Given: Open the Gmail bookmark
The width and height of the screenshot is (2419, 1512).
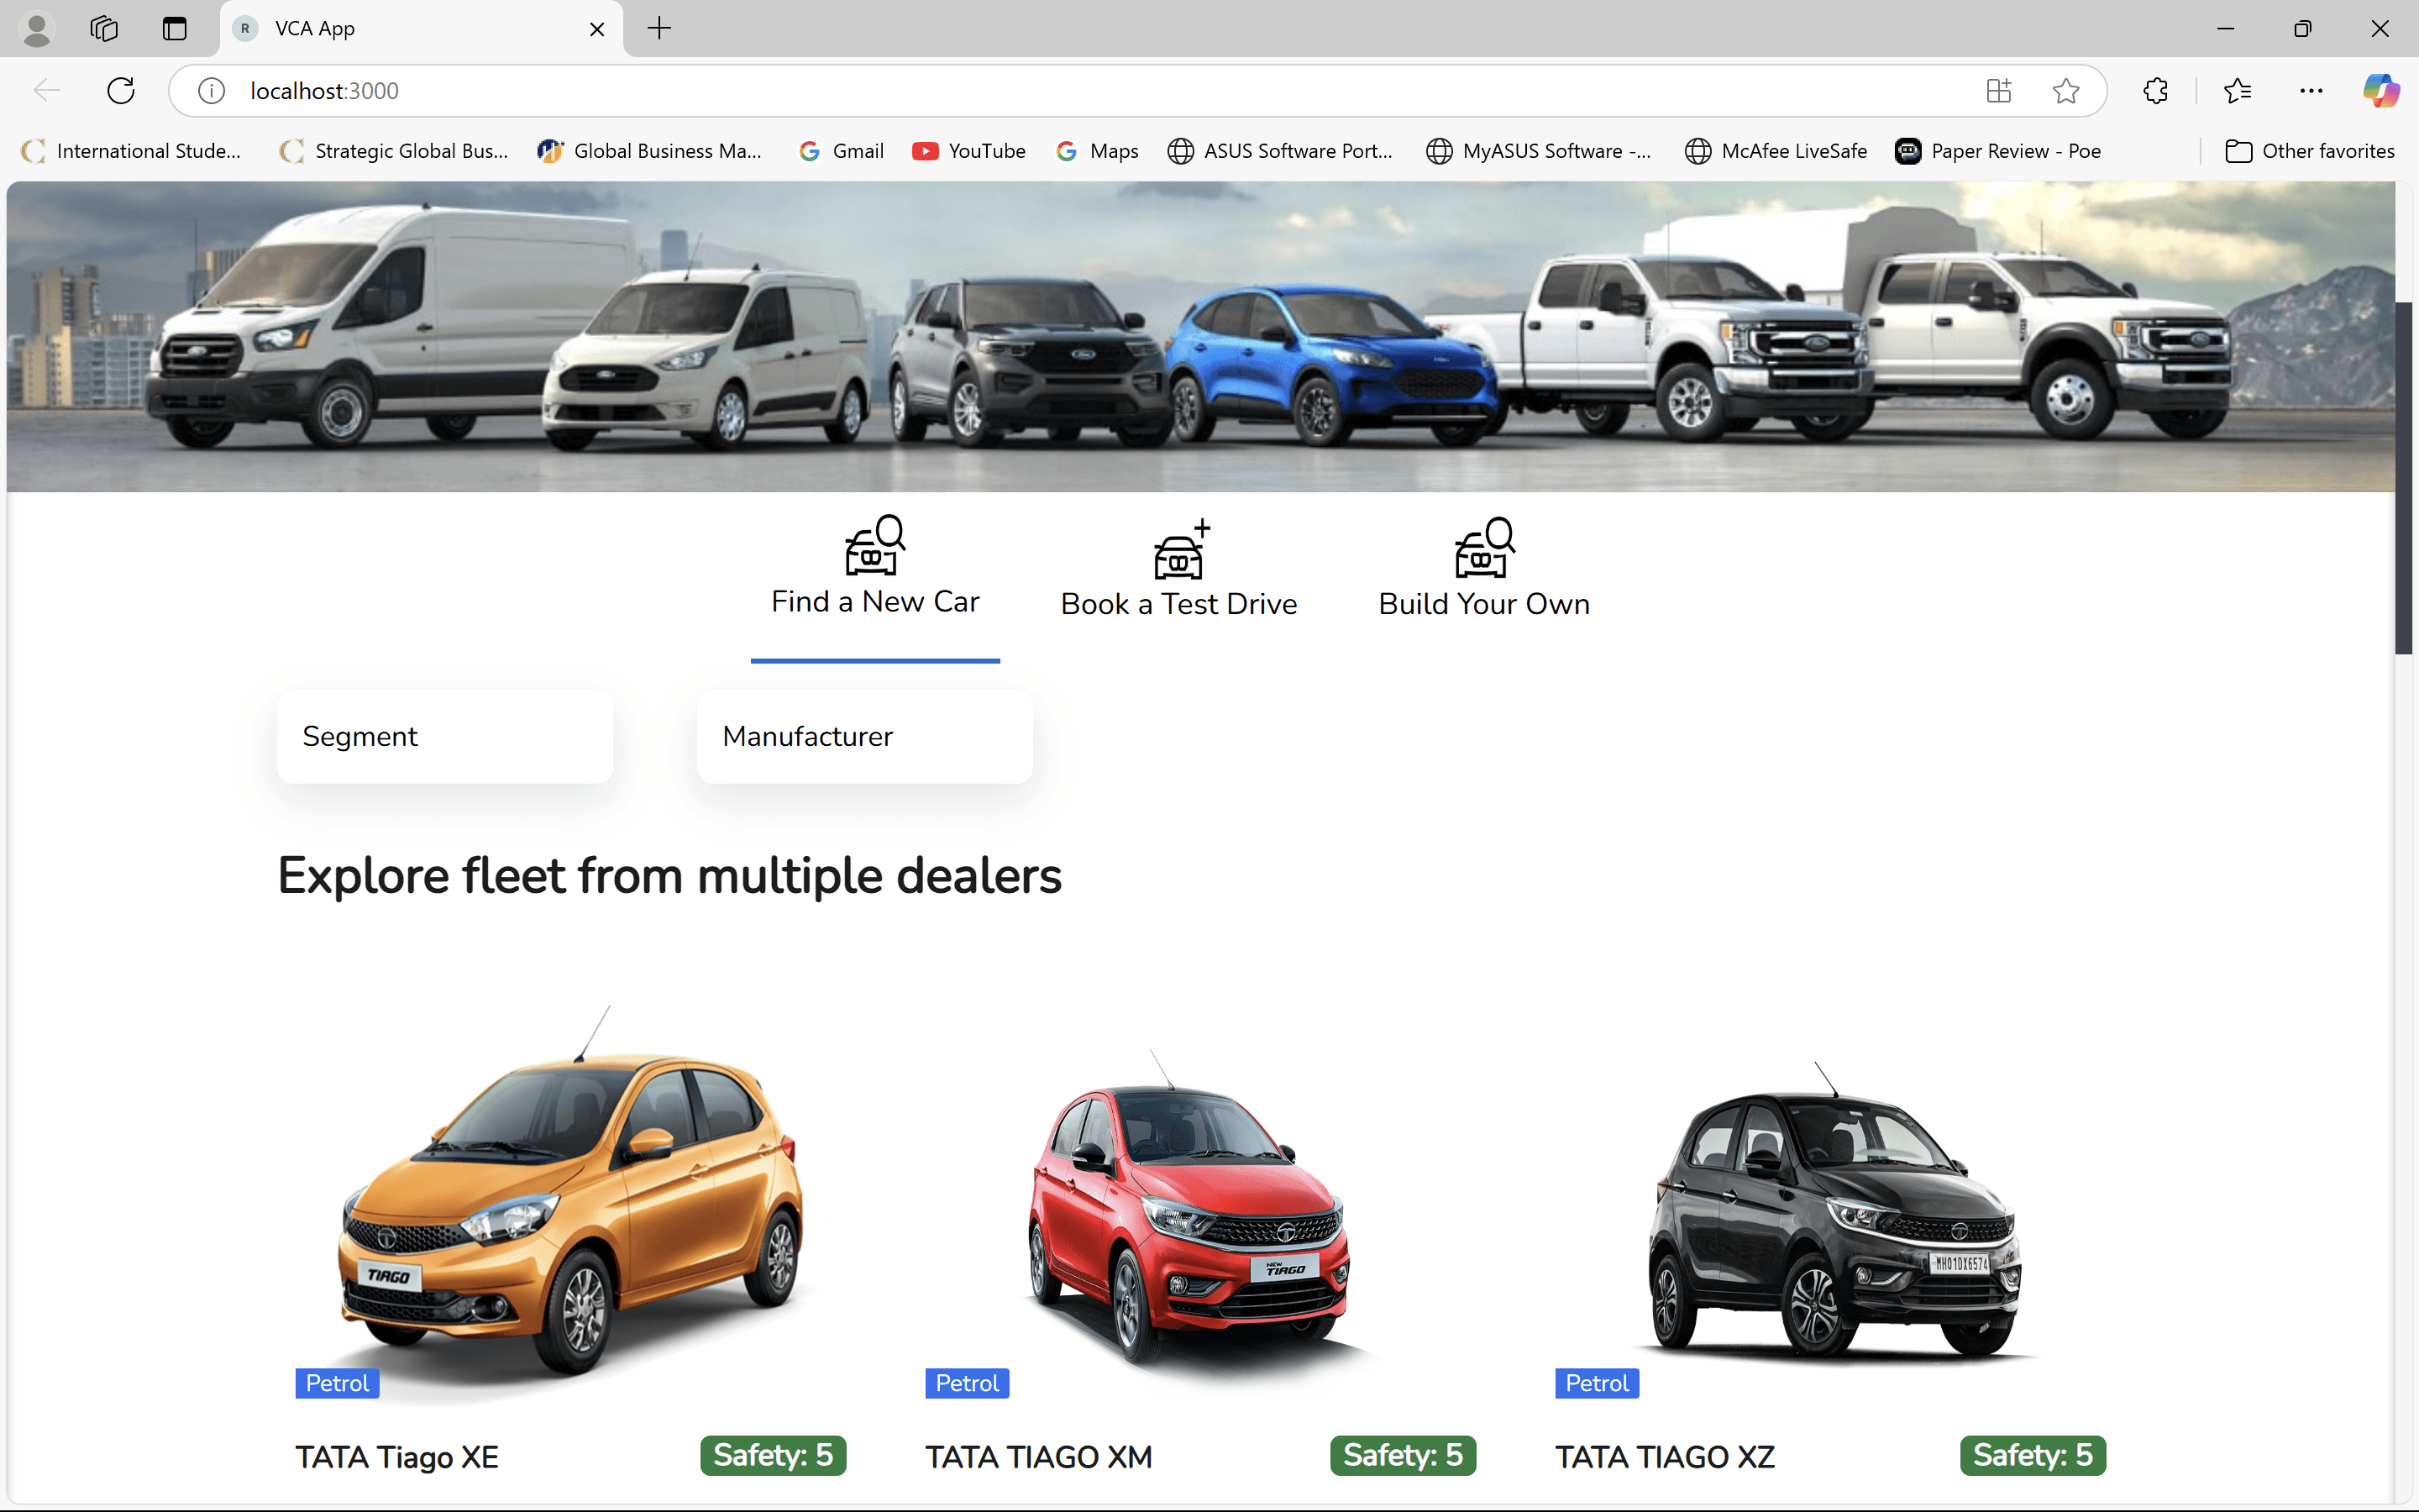Looking at the screenshot, I should tap(842, 151).
